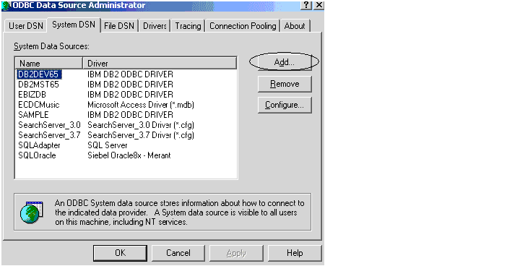Click the Configure... button
520x266 pixels.
[x=285, y=105]
